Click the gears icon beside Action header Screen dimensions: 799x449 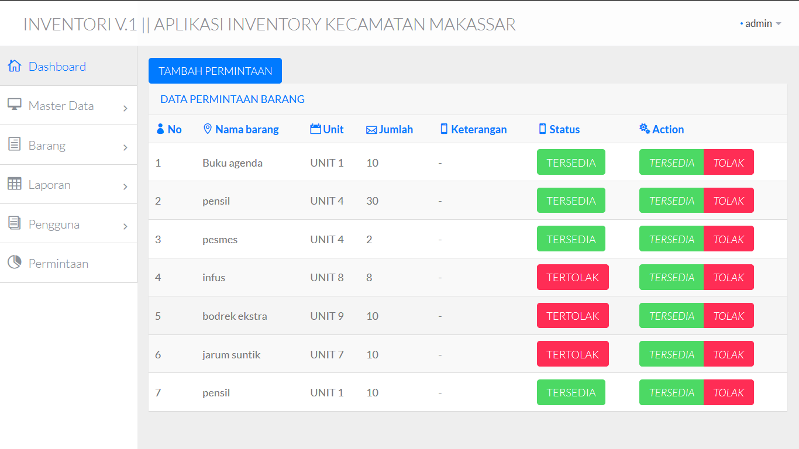[645, 129]
